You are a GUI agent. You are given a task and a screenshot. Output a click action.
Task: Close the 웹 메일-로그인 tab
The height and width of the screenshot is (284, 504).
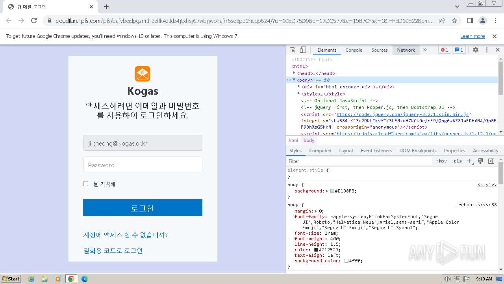pos(91,7)
